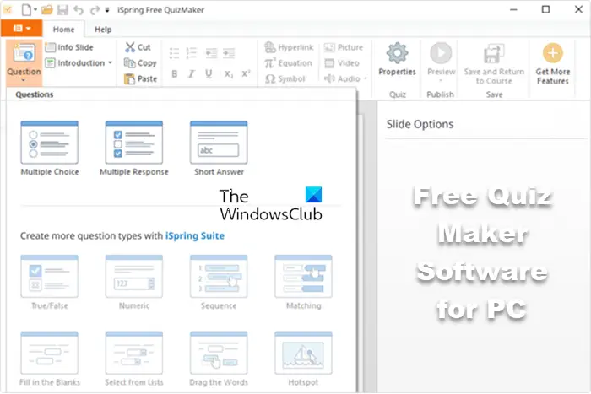
Task: Click the decrease indent icon
Action: (211, 53)
